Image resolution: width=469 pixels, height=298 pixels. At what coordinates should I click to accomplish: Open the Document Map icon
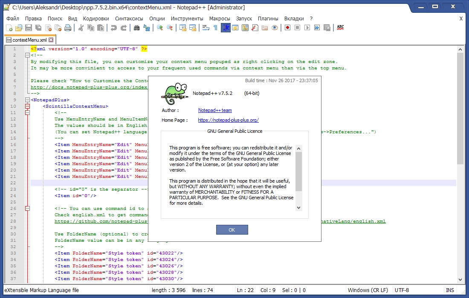[x=245, y=28]
